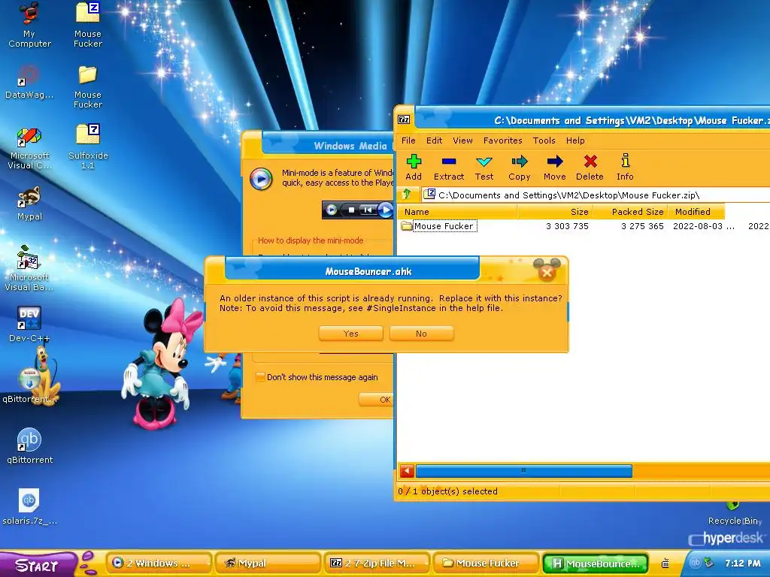Switch to 7-Zip File Manager taskbar group

tap(377, 563)
